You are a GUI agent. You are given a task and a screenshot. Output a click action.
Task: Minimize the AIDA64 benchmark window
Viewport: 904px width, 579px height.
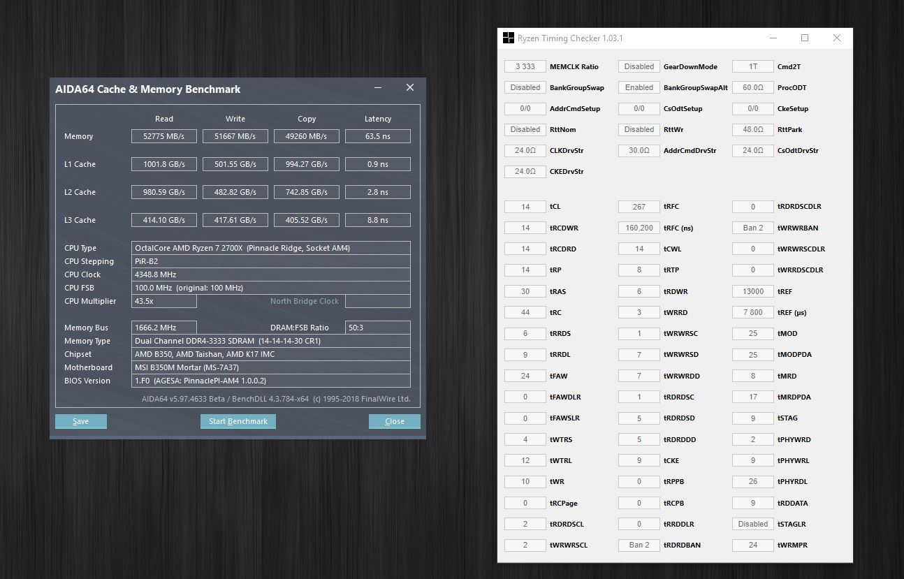click(x=379, y=87)
